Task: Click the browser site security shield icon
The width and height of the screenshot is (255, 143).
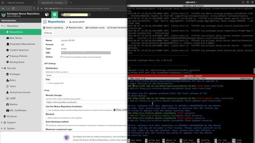Action: coord(34,8)
